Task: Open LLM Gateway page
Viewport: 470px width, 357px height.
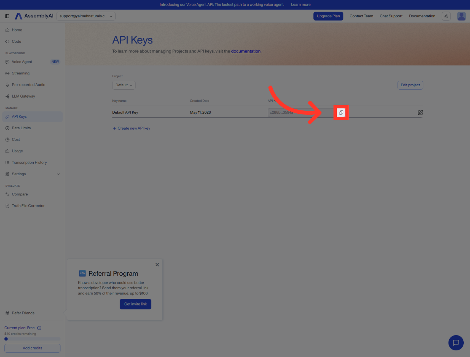Action: (x=32, y=97)
